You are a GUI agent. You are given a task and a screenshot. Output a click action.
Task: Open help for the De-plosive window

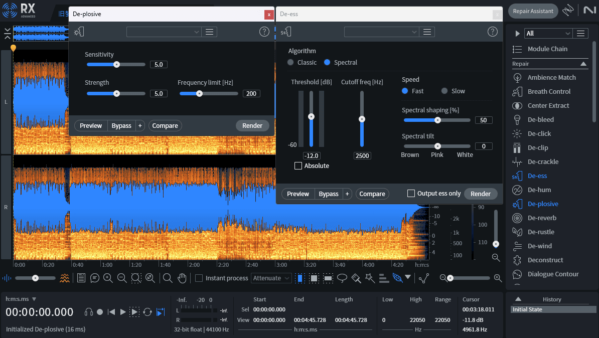tap(264, 32)
